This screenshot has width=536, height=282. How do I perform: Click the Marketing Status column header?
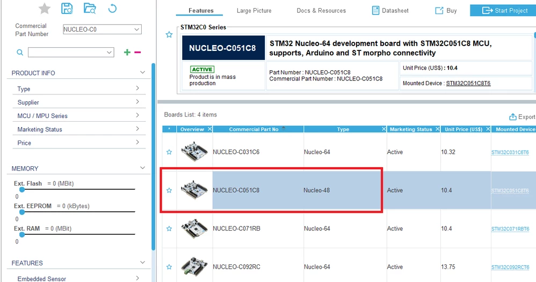pyautogui.click(x=414, y=129)
